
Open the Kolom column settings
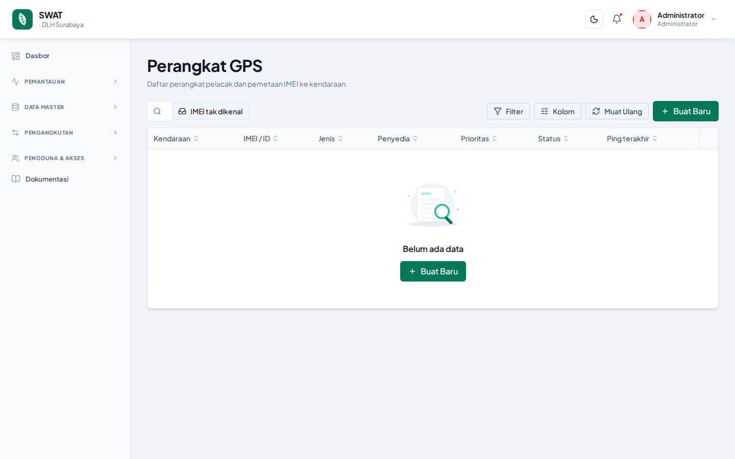pos(557,111)
